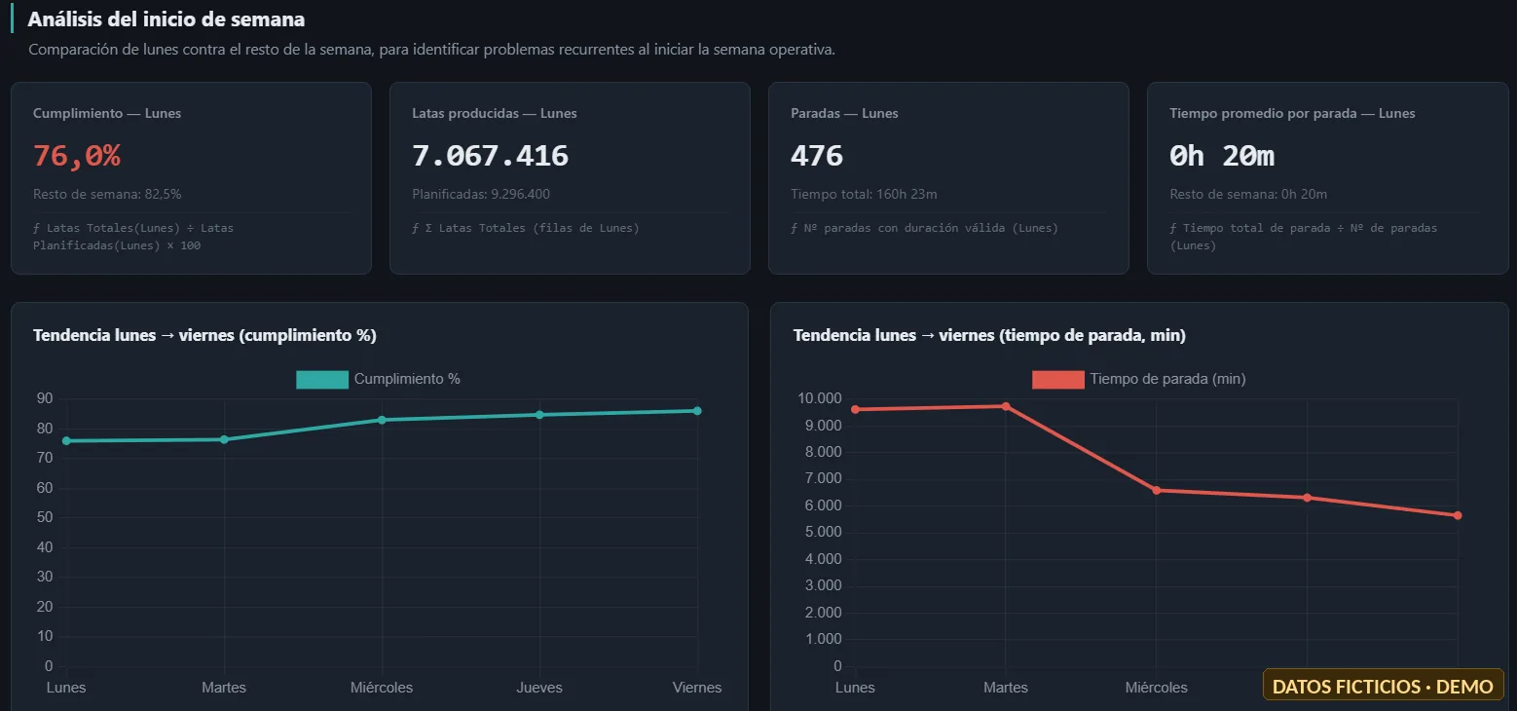Select the Martes data point on compliance line

click(224, 439)
